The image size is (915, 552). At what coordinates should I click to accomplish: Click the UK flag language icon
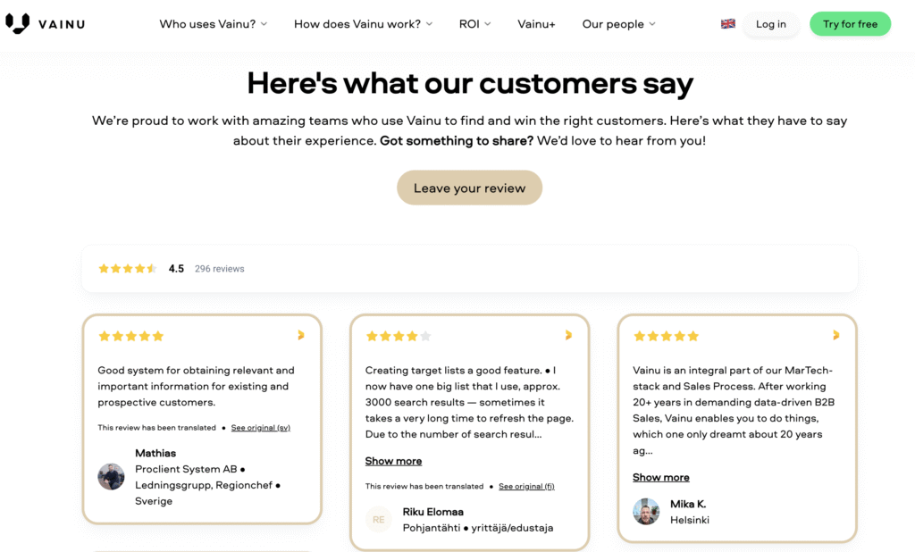tap(727, 24)
